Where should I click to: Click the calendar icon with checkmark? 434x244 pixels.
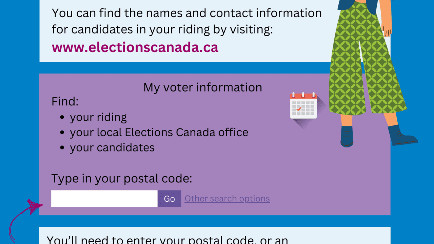303,105
